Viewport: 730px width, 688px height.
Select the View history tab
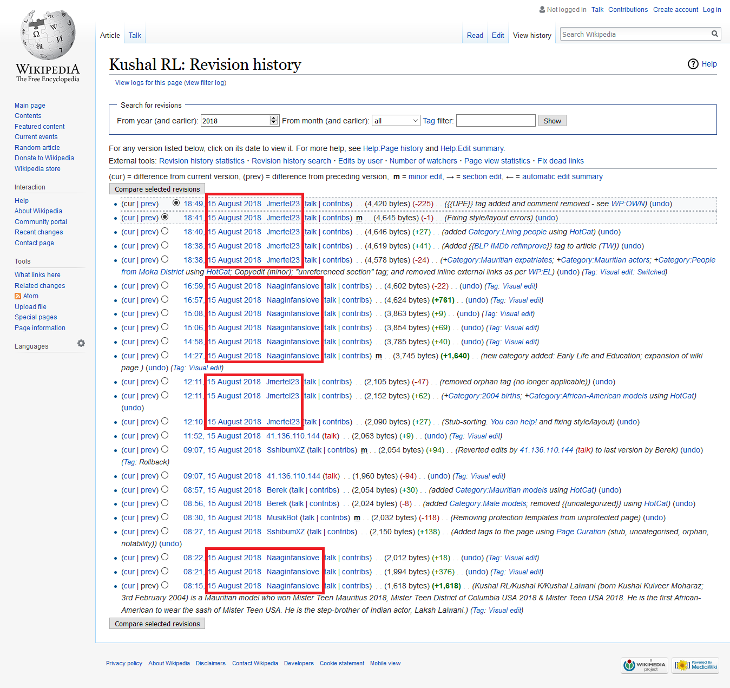pos(532,35)
